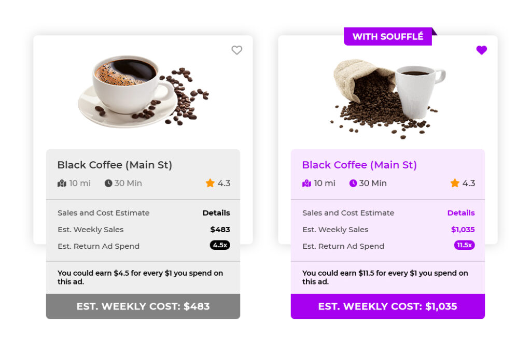Image resolution: width=531 pixels, height=354 pixels.
Task: Toggle the outlined heart on gray card
Action: (x=236, y=50)
